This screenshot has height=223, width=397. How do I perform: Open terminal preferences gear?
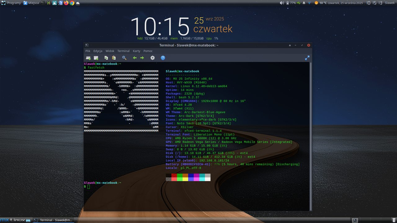point(153,58)
